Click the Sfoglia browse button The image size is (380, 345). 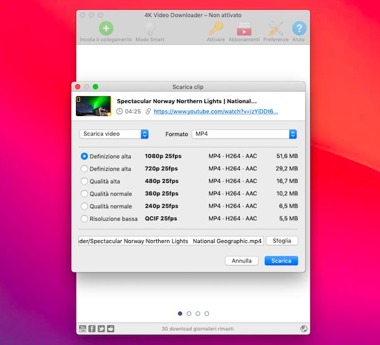pos(282,241)
